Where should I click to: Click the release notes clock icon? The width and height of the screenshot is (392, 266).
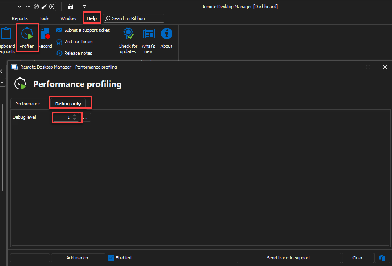[59, 53]
